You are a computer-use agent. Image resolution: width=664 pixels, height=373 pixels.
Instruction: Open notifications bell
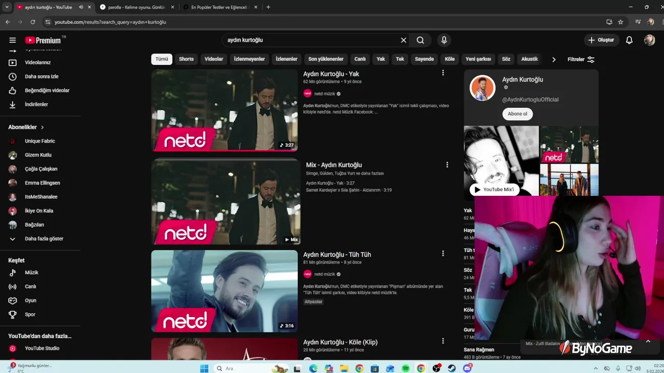tap(629, 40)
